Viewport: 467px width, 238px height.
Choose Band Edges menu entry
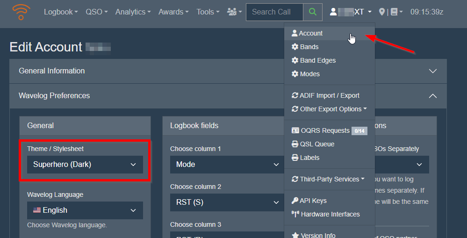[330, 60]
